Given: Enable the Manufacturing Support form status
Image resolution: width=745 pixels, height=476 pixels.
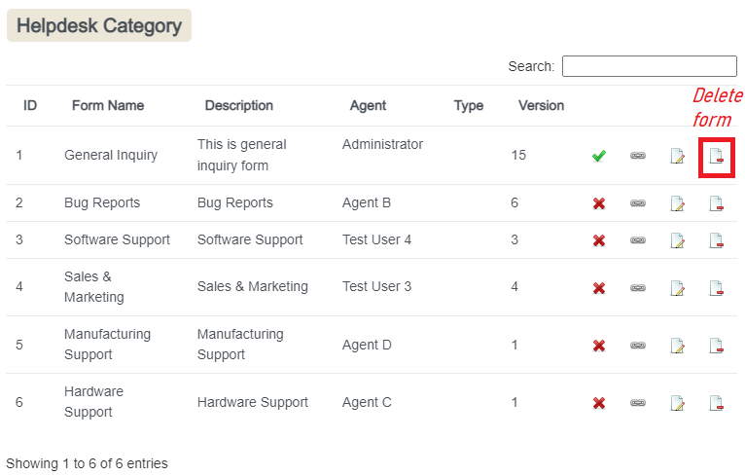Looking at the screenshot, I should pos(599,346).
